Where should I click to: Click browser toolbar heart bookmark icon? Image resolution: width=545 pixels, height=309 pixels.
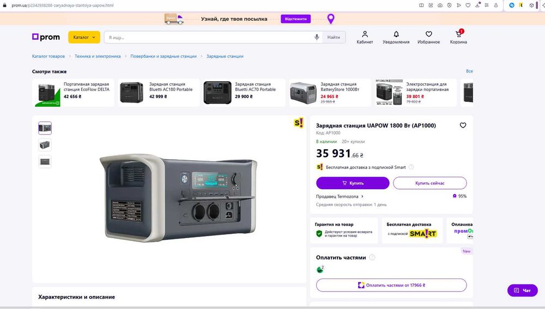(468, 5)
